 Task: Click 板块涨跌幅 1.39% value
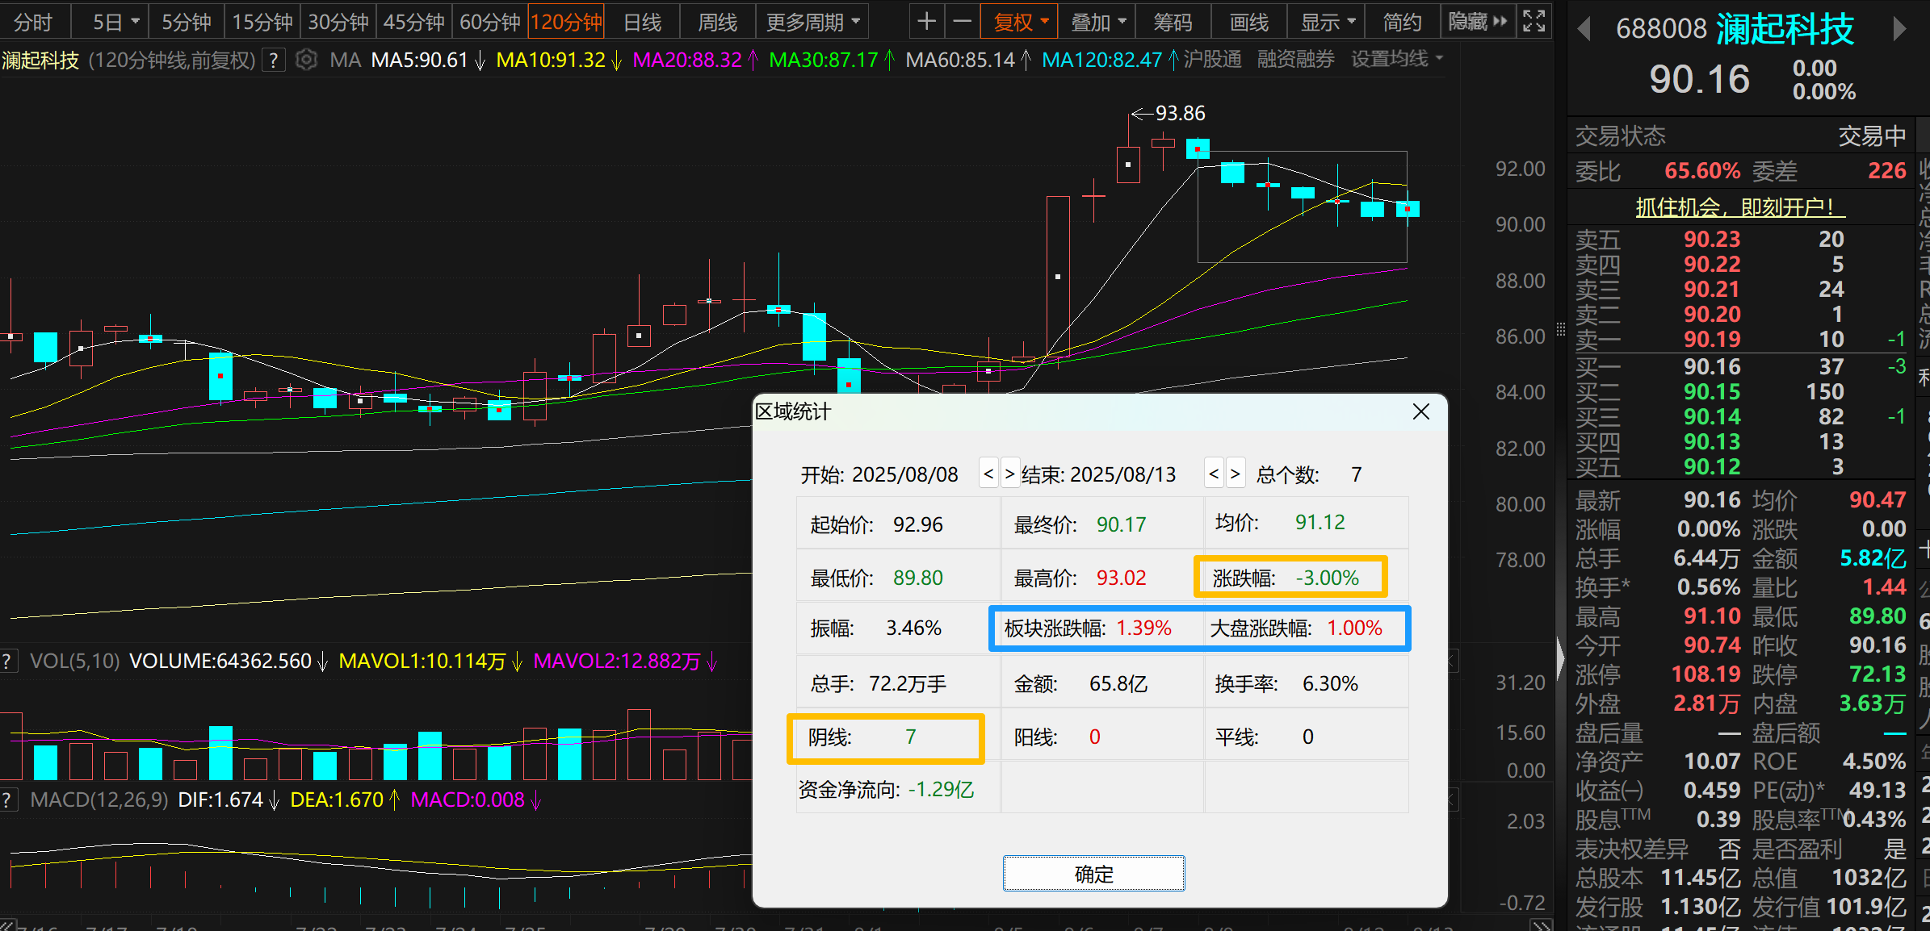1143,628
